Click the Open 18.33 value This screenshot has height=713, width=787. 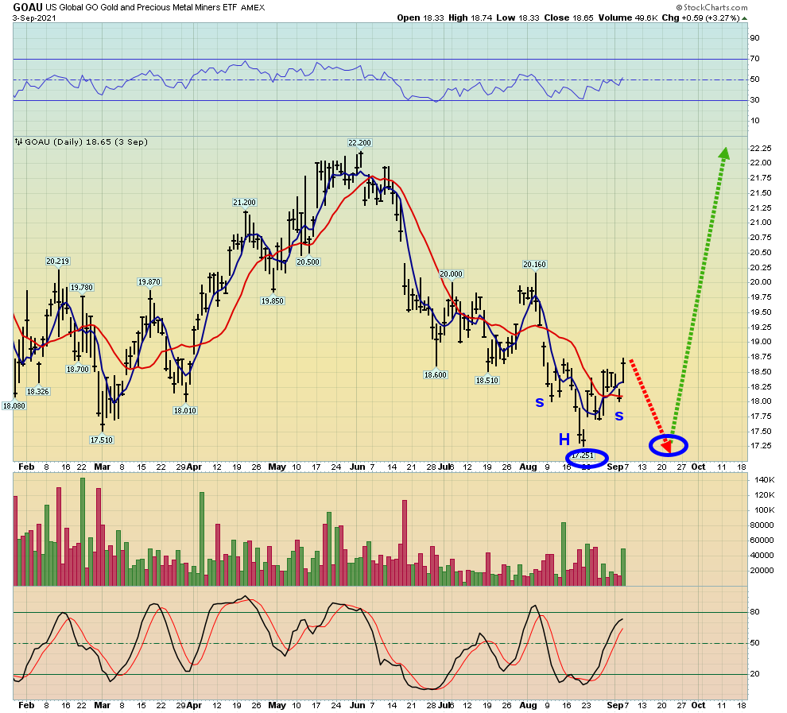tap(421, 17)
